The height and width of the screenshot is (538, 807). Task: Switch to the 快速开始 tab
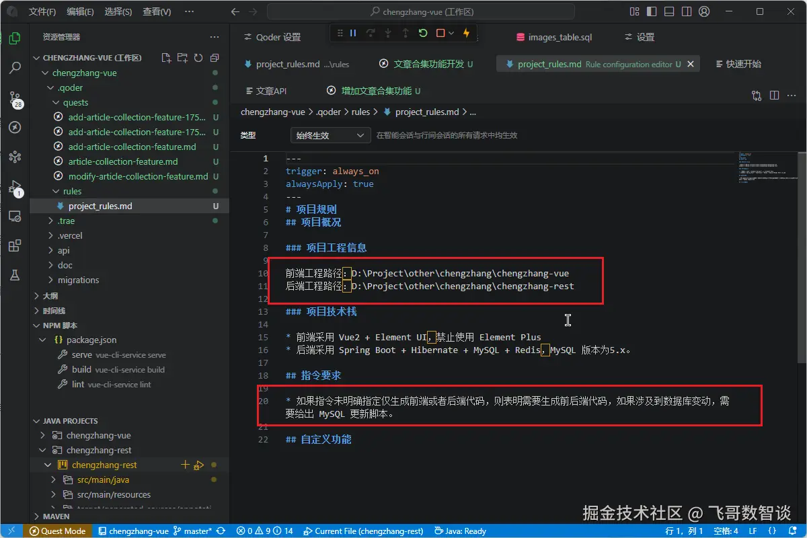738,64
